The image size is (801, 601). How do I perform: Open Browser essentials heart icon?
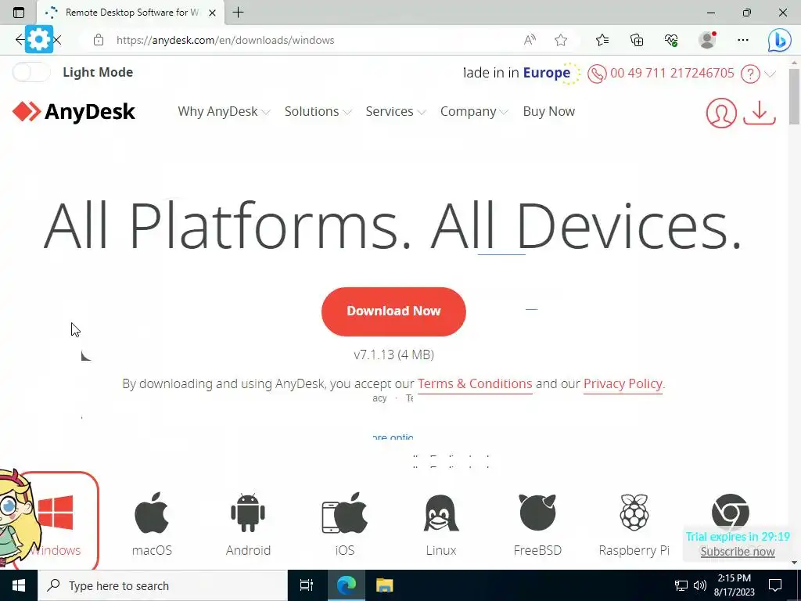pyautogui.click(x=671, y=40)
